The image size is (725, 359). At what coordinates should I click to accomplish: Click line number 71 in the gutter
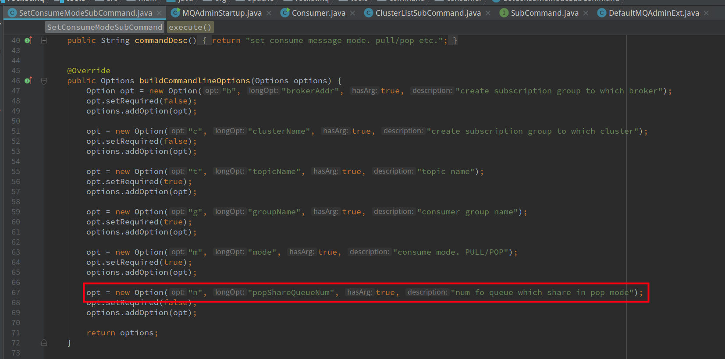16,333
